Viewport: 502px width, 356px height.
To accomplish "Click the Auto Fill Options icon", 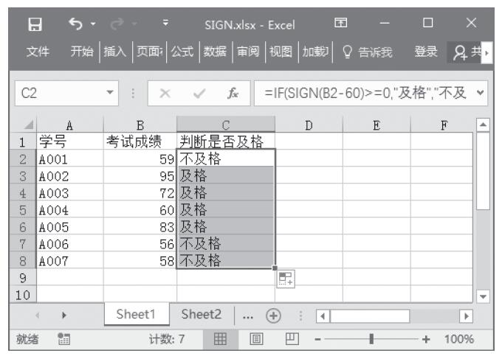I will pos(286,280).
